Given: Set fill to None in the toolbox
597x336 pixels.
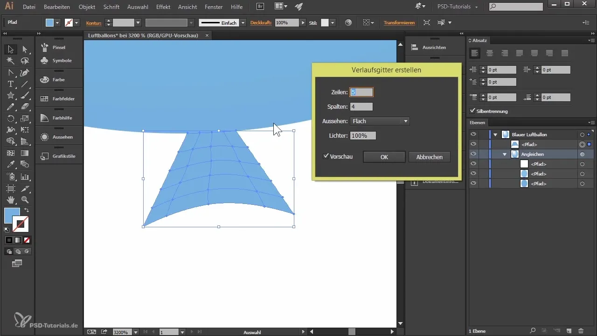Looking at the screenshot, I should (x=27, y=240).
